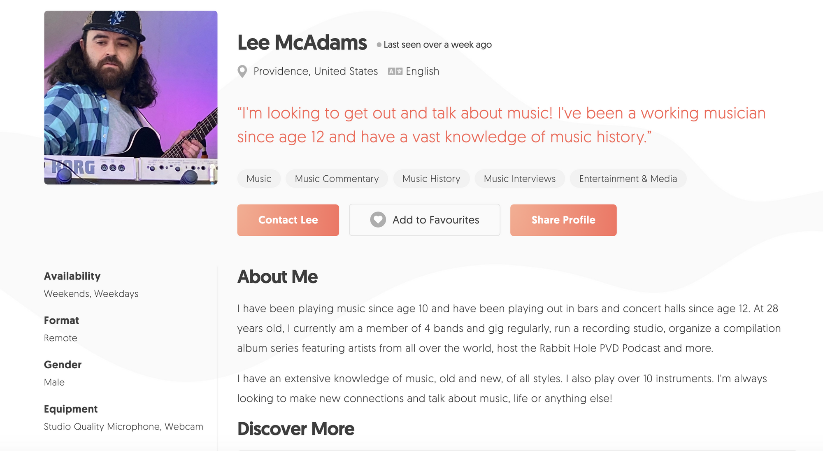Select the Music tag
The height and width of the screenshot is (451, 823).
coord(258,179)
